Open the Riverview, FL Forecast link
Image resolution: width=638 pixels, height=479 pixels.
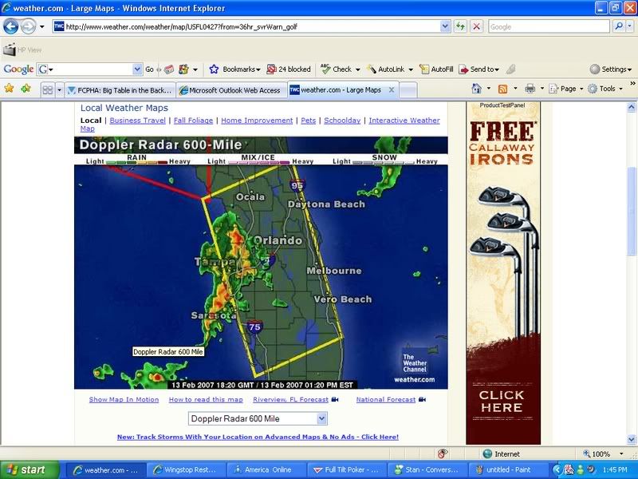pyautogui.click(x=290, y=400)
